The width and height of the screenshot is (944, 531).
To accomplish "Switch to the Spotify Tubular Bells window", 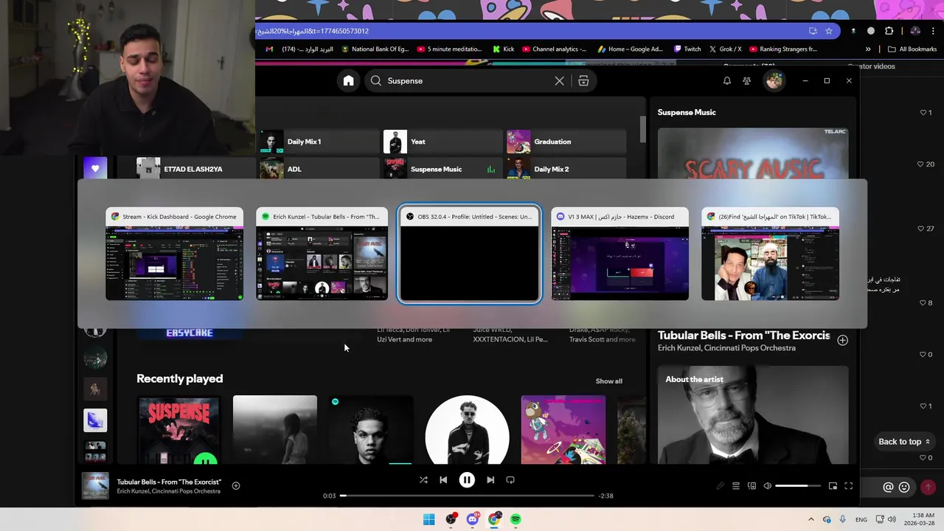I will click(x=322, y=254).
